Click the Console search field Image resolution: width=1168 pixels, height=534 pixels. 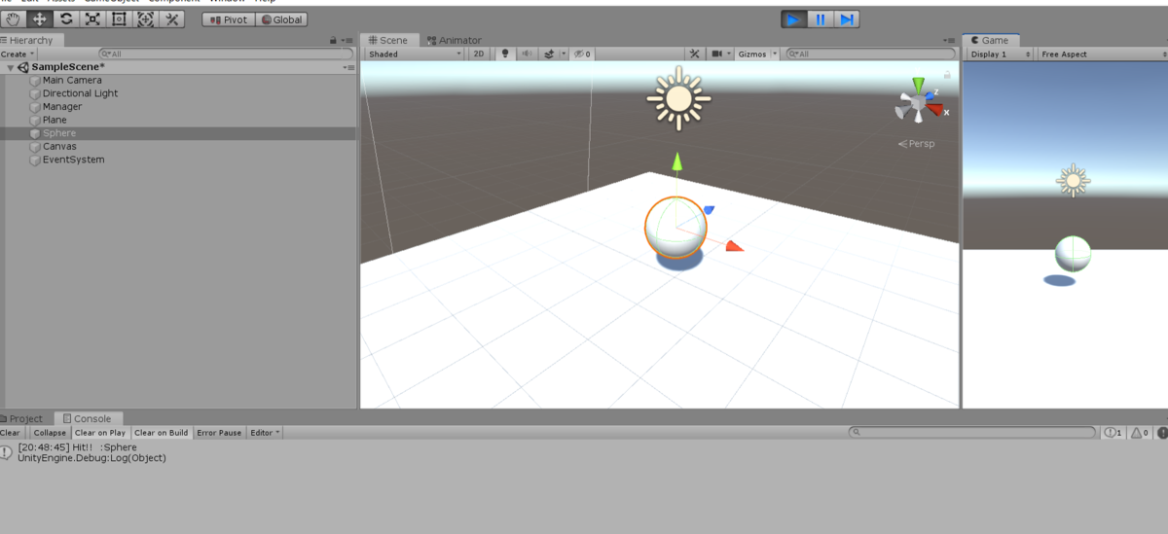coord(972,433)
